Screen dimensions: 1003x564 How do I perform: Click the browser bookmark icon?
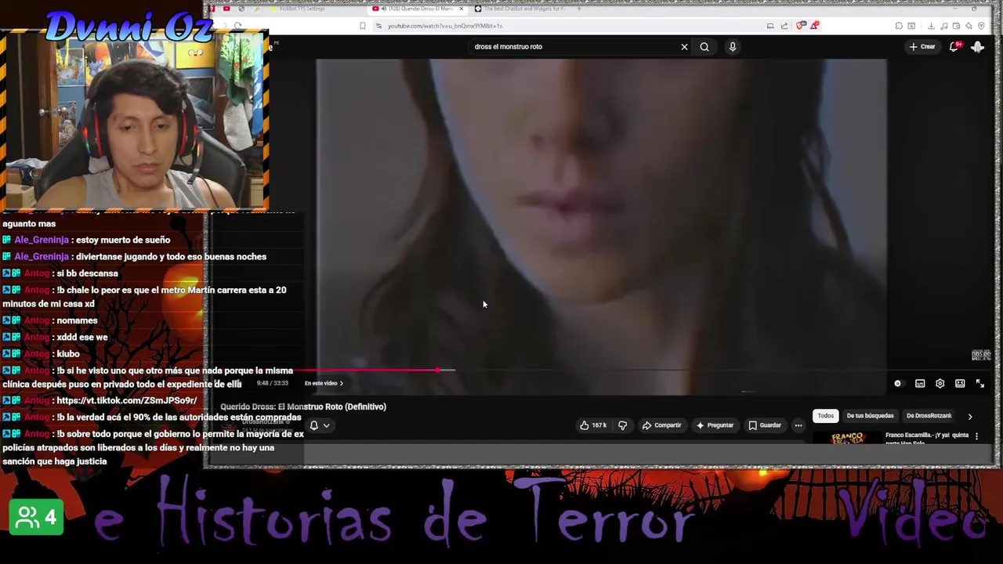[362, 26]
